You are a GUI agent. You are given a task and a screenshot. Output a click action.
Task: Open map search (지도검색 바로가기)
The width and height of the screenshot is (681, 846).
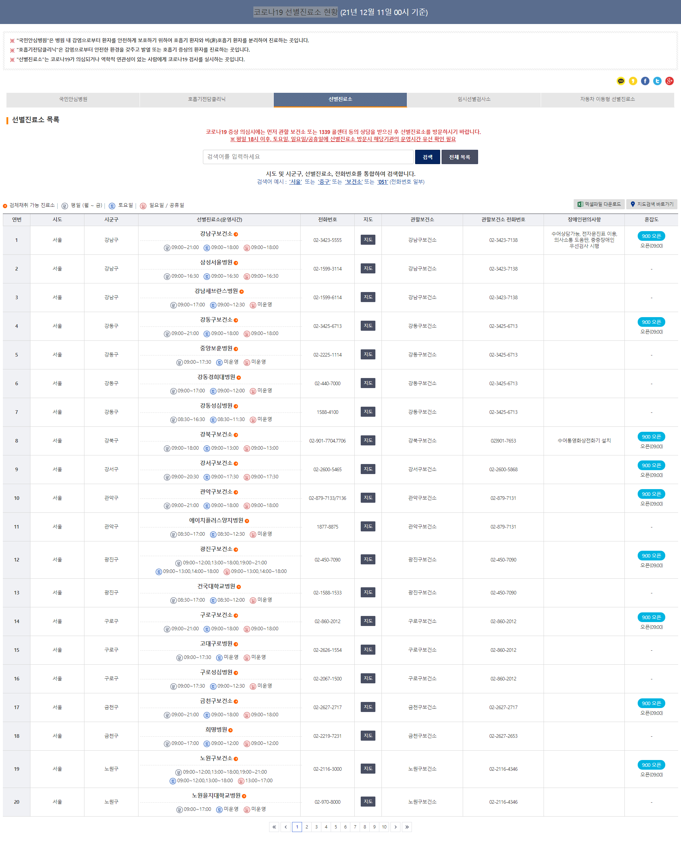(x=652, y=204)
